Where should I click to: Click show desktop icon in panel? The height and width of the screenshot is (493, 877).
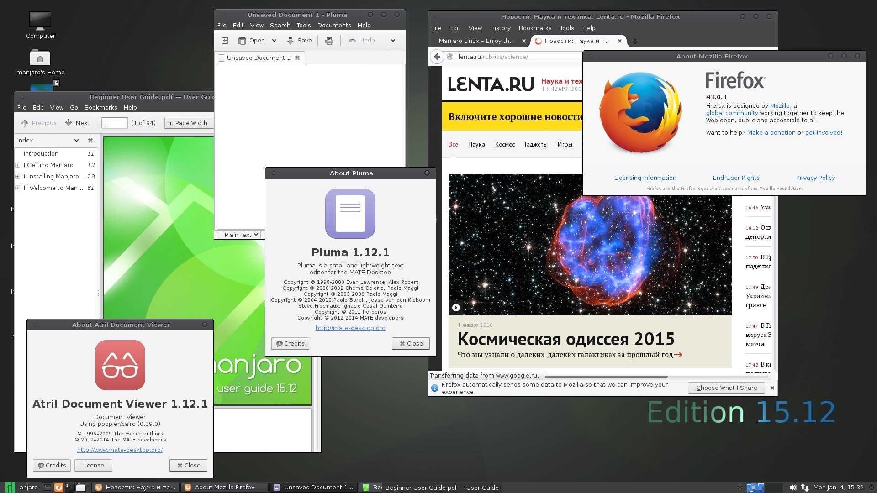[48, 488]
